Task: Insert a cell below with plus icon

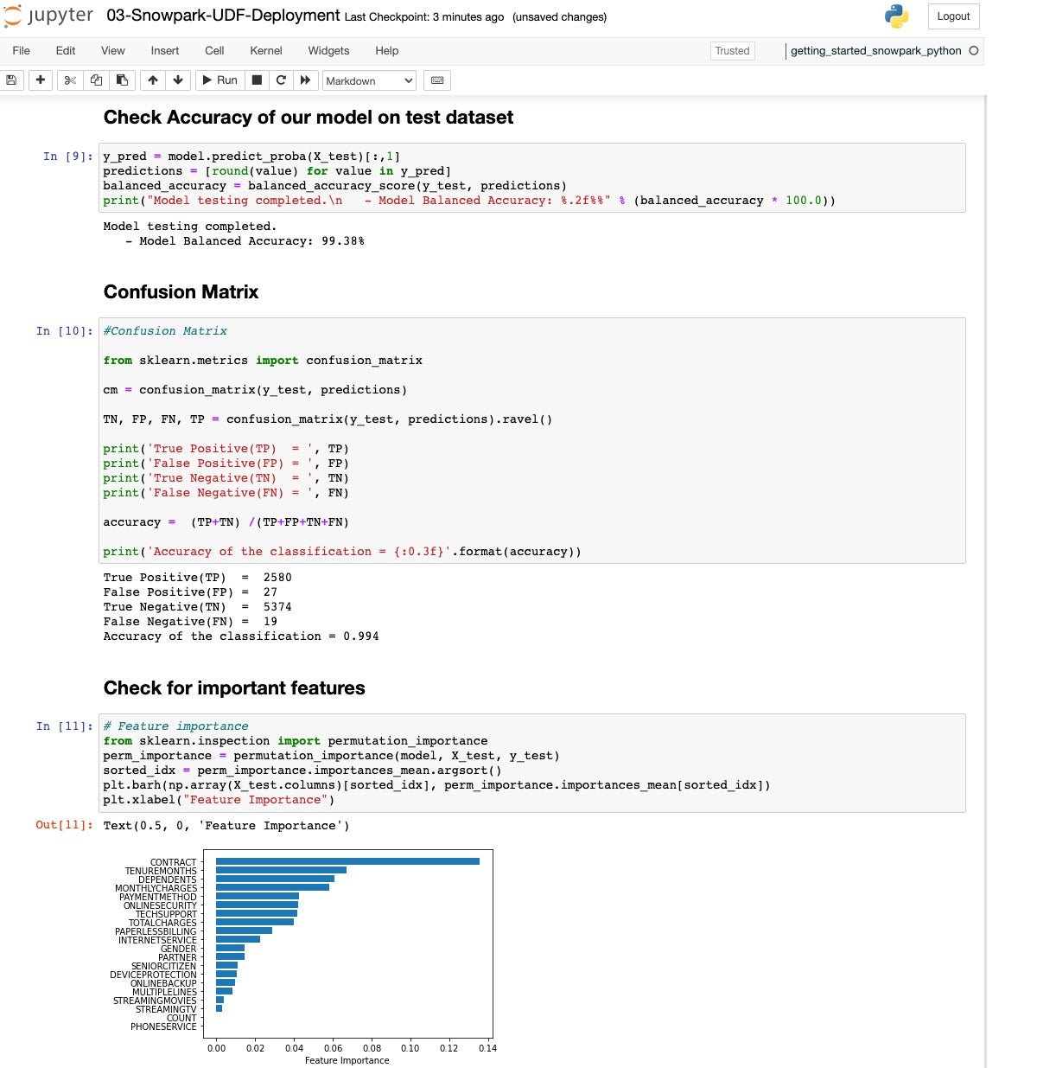Action: (40, 80)
